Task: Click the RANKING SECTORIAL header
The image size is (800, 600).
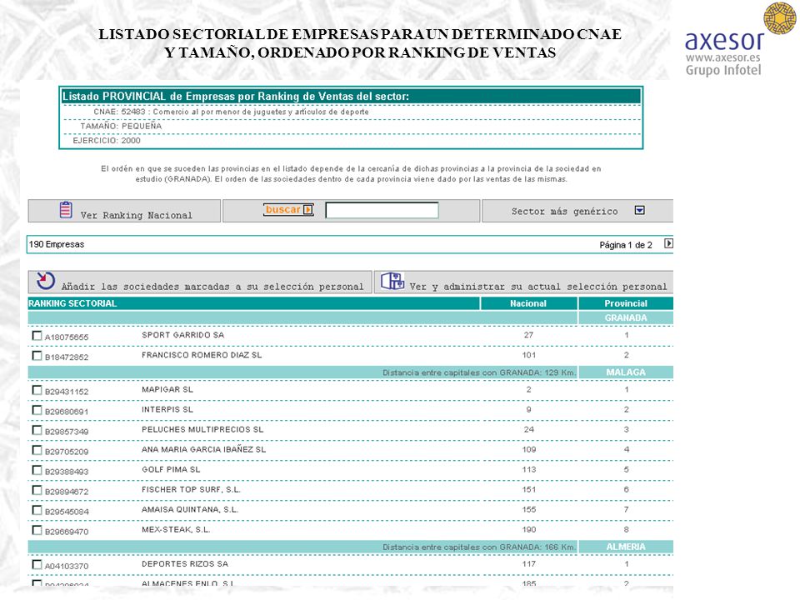Action: (72, 303)
